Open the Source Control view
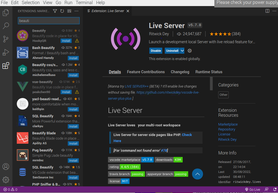The width and height of the screenshot is (278, 193). (6, 39)
